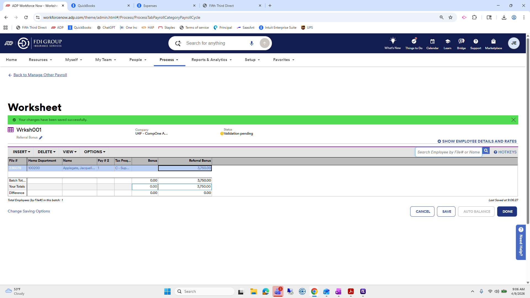Open the Need Help? side panel
The height and width of the screenshot is (298, 530).
pyautogui.click(x=521, y=242)
